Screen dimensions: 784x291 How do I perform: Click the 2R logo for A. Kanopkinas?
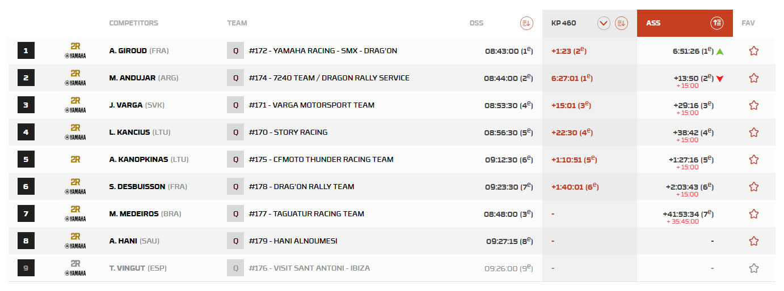[x=75, y=160]
